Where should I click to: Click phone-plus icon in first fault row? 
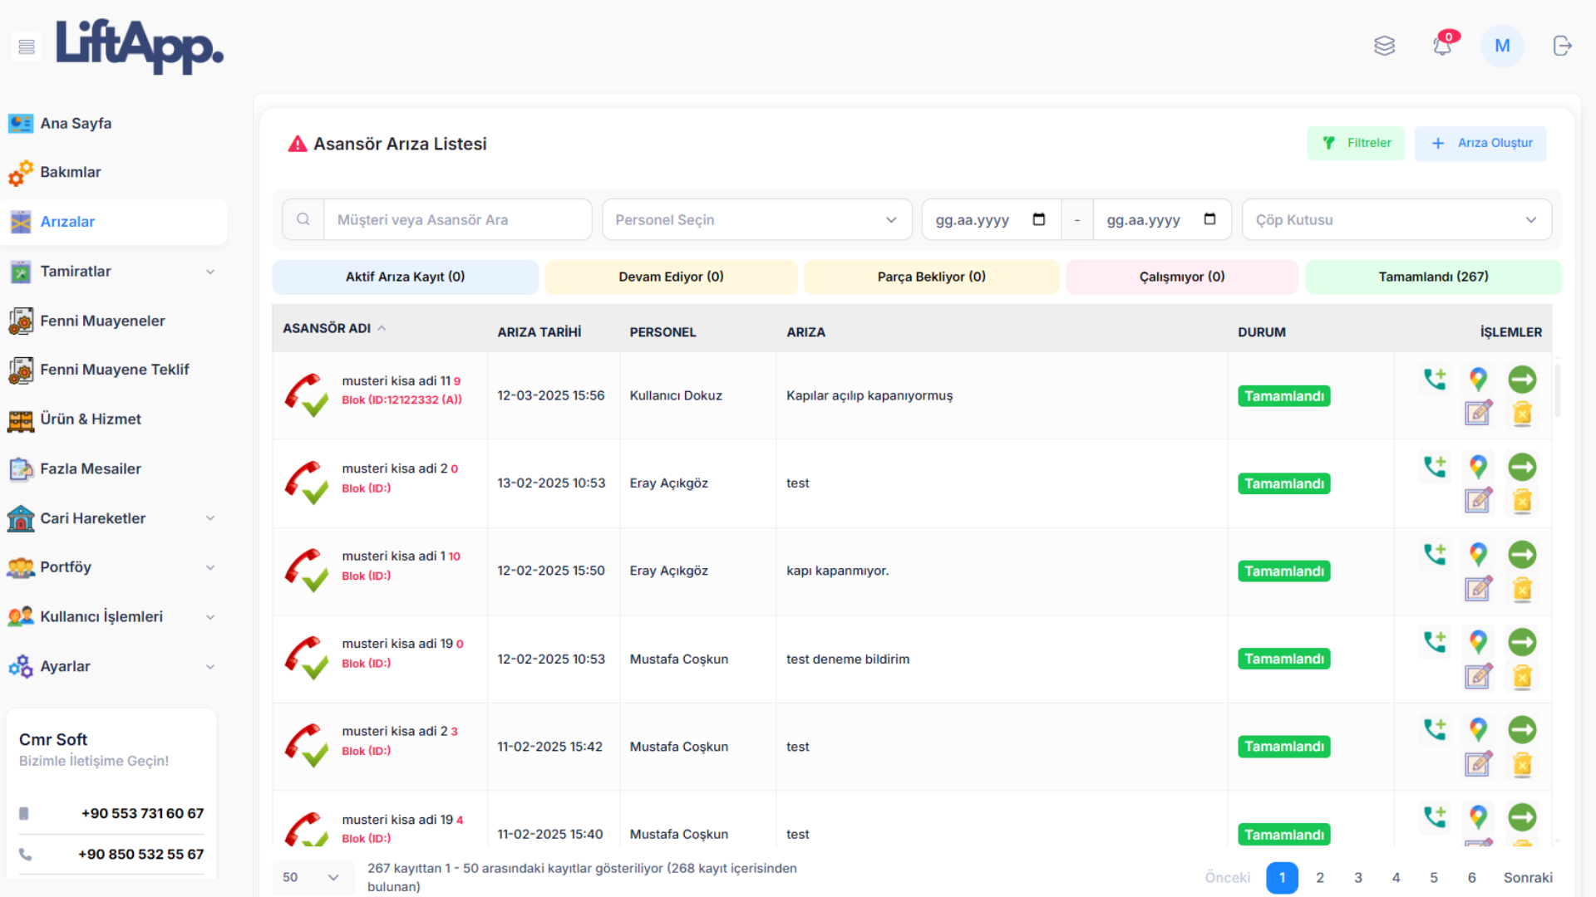[1435, 380]
